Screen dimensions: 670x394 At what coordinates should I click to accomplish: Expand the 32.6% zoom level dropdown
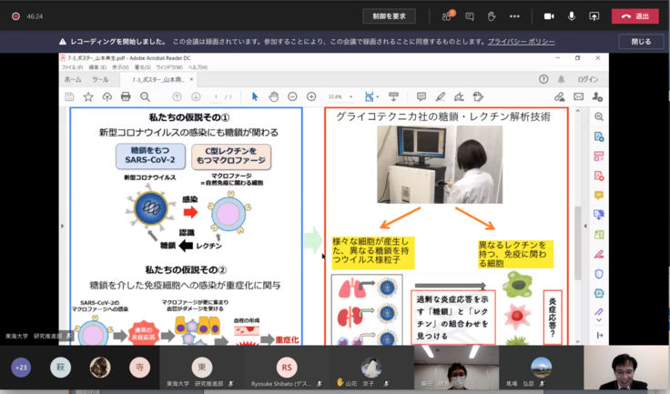click(350, 96)
